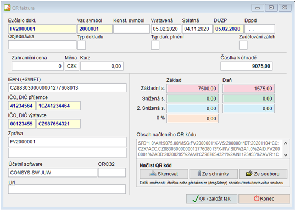295x210 pixels.
Task: Click the Vystavená date field
Action: pyautogui.click(x=166, y=29)
